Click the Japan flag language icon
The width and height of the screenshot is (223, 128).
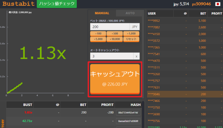click(217, 4)
